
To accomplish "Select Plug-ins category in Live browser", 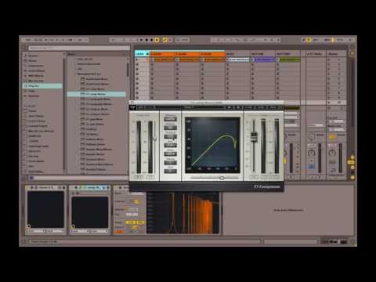I will tap(42, 86).
